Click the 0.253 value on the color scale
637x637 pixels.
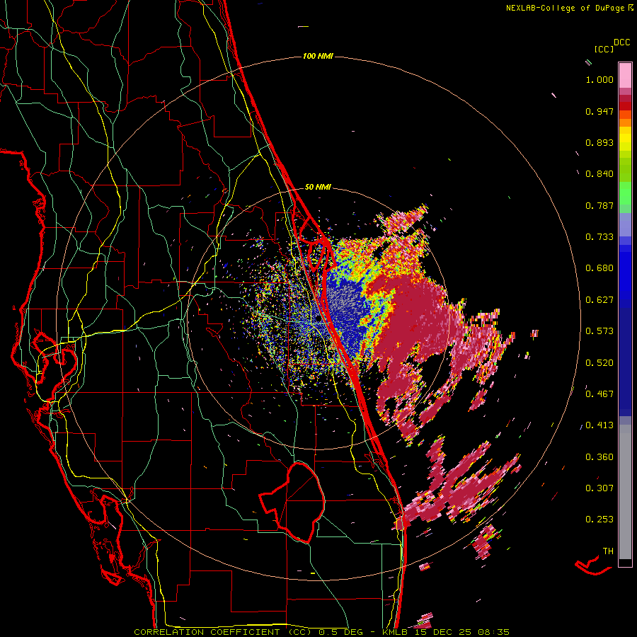coord(599,520)
